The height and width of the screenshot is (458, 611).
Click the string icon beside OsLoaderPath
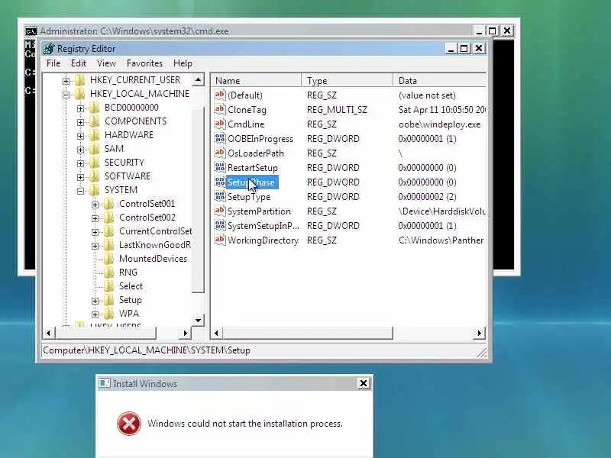pyautogui.click(x=220, y=153)
